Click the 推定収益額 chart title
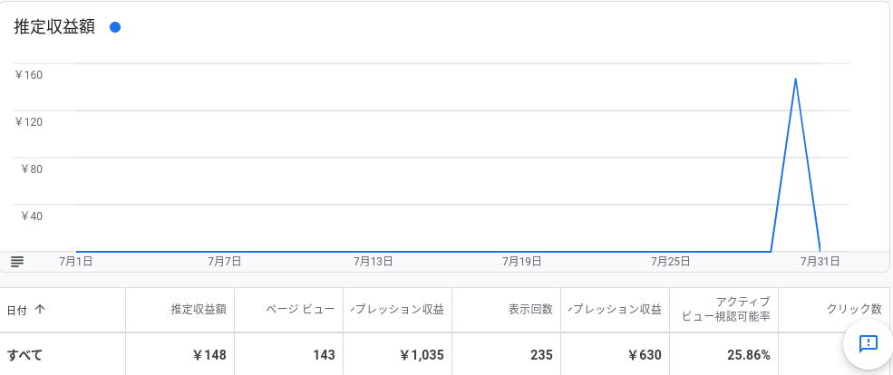This screenshot has width=893, height=375. coord(54,27)
